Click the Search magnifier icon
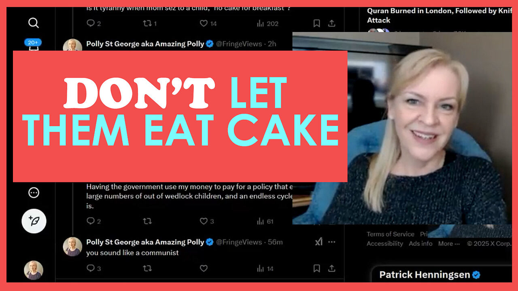The height and width of the screenshot is (291, 518). pyautogui.click(x=34, y=23)
